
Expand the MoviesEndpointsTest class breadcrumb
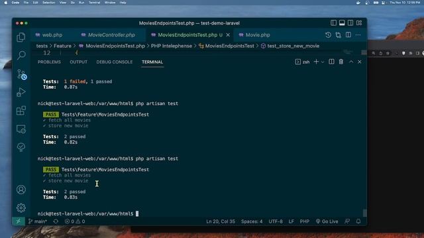(x=227, y=46)
